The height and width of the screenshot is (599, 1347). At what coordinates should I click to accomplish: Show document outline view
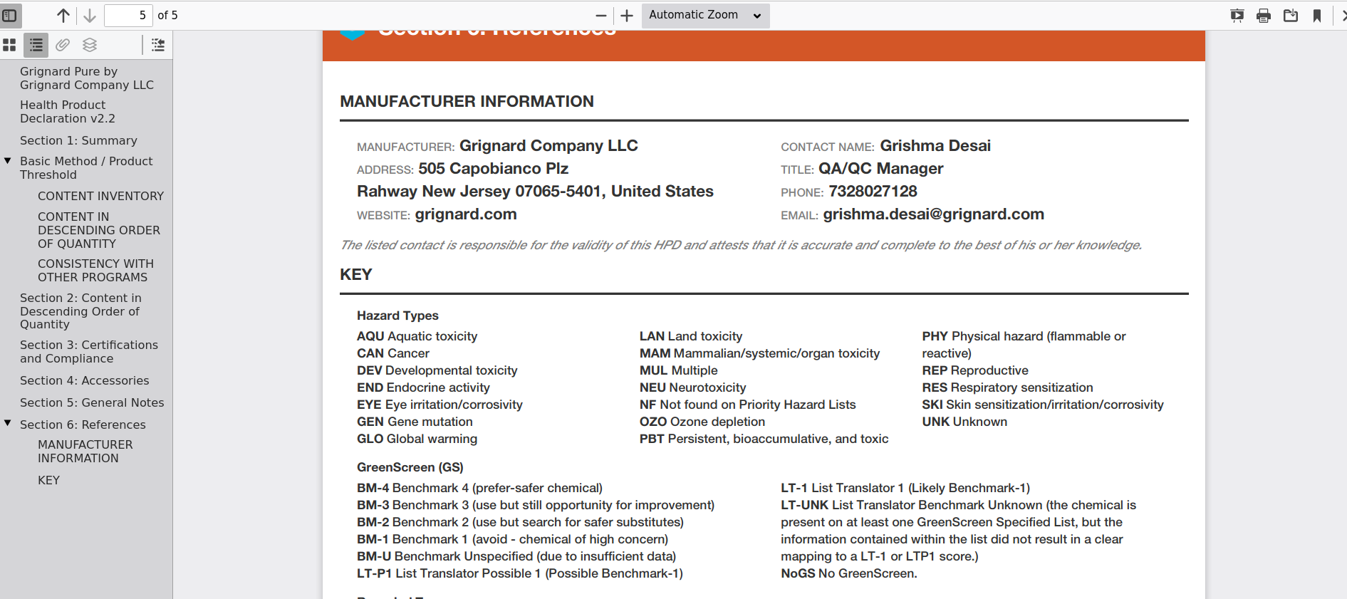pos(36,45)
